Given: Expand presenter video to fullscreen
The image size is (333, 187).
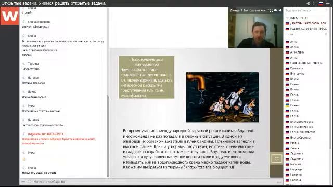Looking at the screenshot, I should pyautogui.click(x=272, y=10).
